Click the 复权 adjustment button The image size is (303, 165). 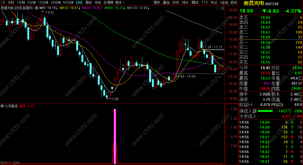tap(157, 2)
